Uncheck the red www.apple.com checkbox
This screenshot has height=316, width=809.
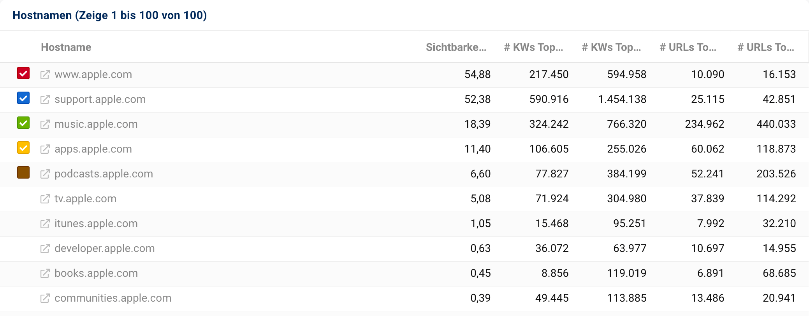click(23, 73)
